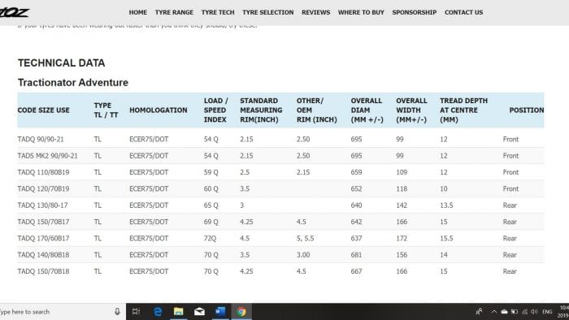
Task: Click the OTHER/ OEM RIM header
Action: [317, 110]
